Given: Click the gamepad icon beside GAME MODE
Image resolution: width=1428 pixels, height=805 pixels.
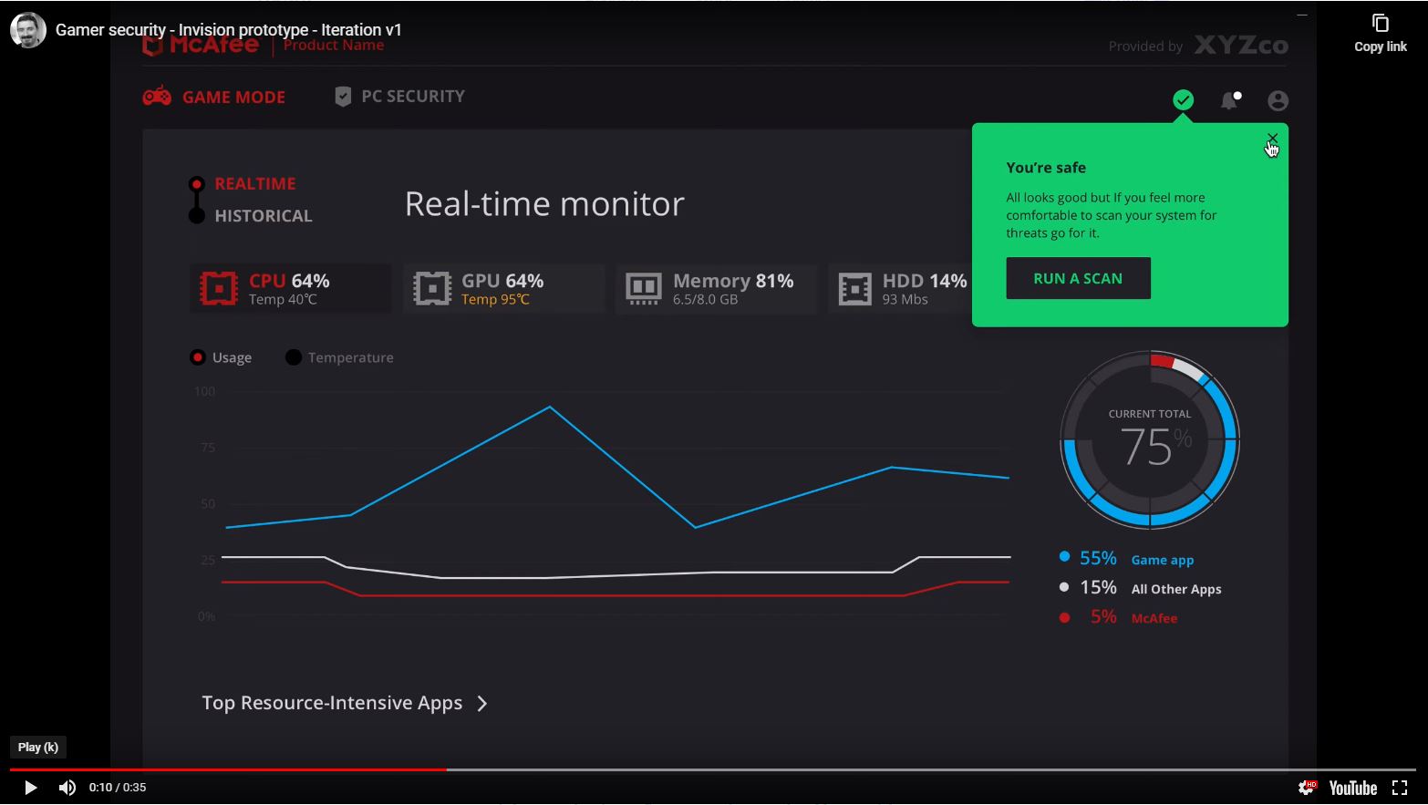Looking at the screenshot, I should point(157,96).
